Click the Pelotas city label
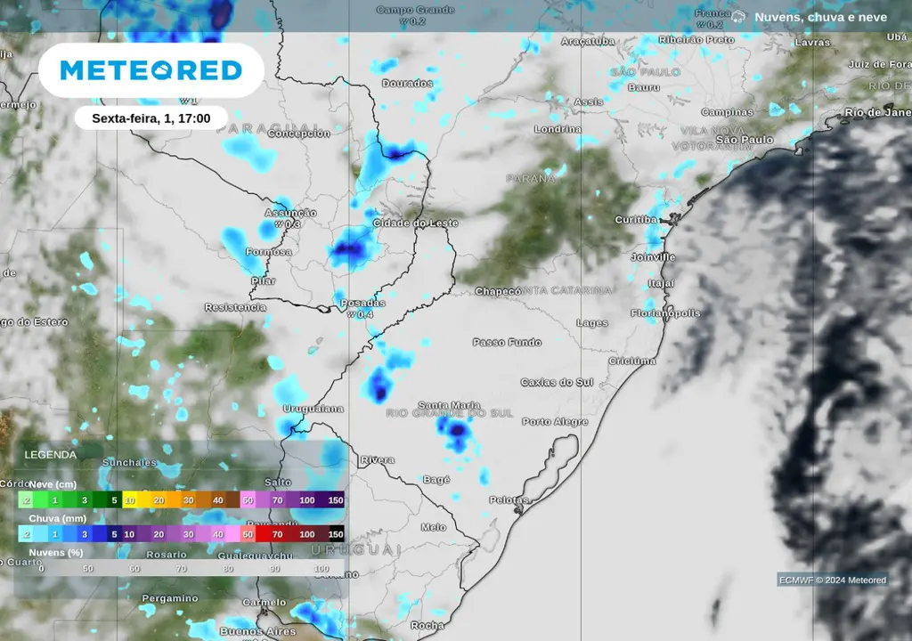This screenshot has height=641, width=912. (x=509, y=500)
